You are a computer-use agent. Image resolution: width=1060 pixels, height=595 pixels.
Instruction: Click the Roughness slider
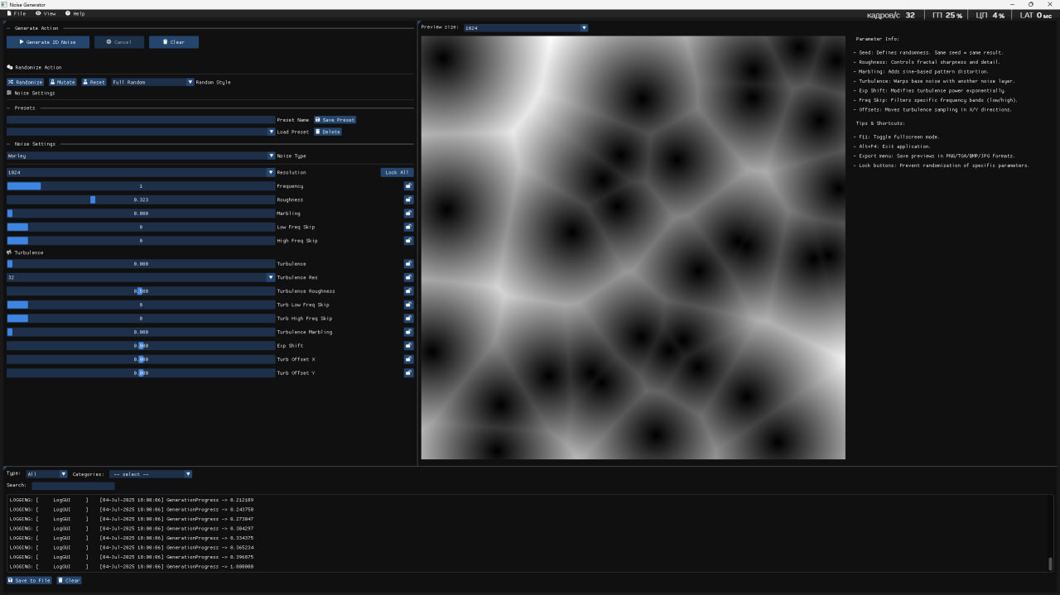[141, 199]
